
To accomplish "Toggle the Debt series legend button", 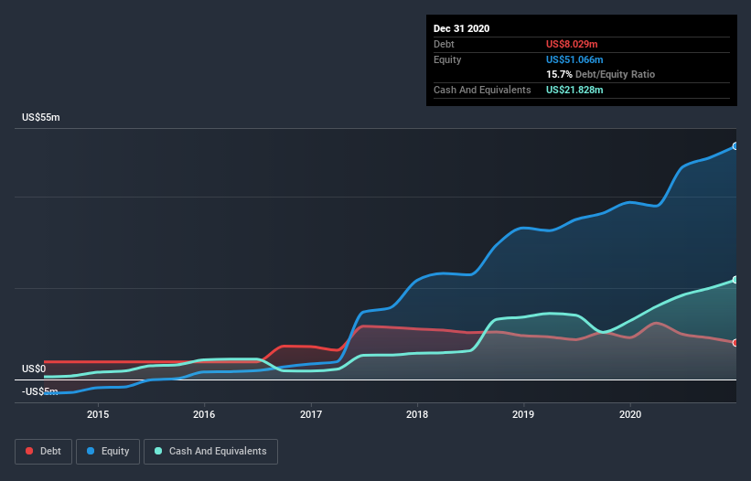I will [44, 452].
